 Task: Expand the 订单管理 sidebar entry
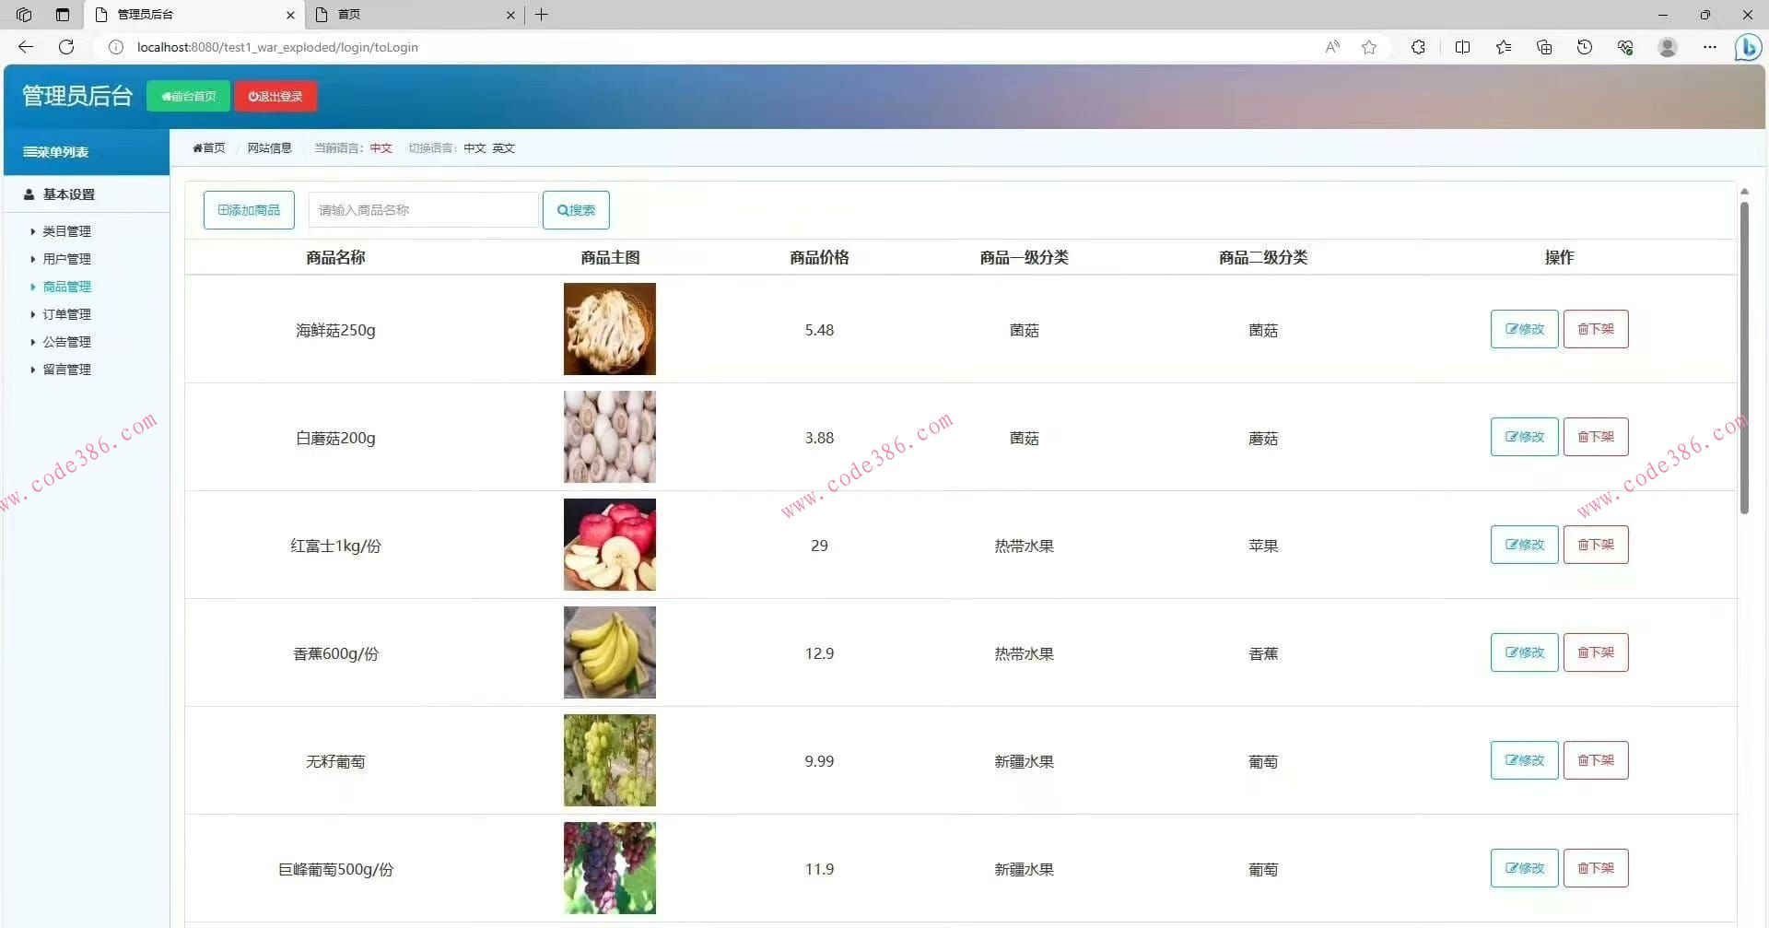click(66, 314)
